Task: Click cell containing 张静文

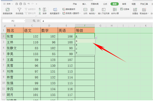Action: (15, 48)
